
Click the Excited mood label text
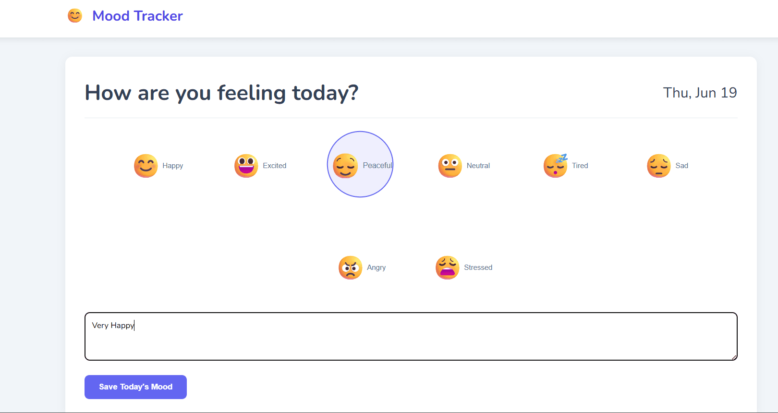[x=274, y=166]
